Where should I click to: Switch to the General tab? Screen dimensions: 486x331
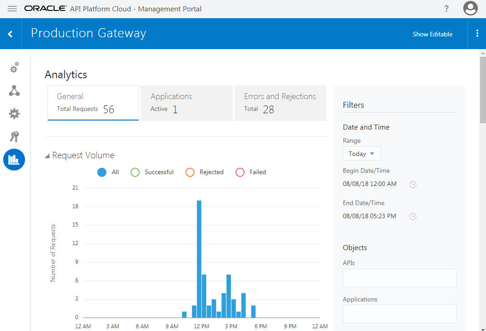click(x=93, y=103)
